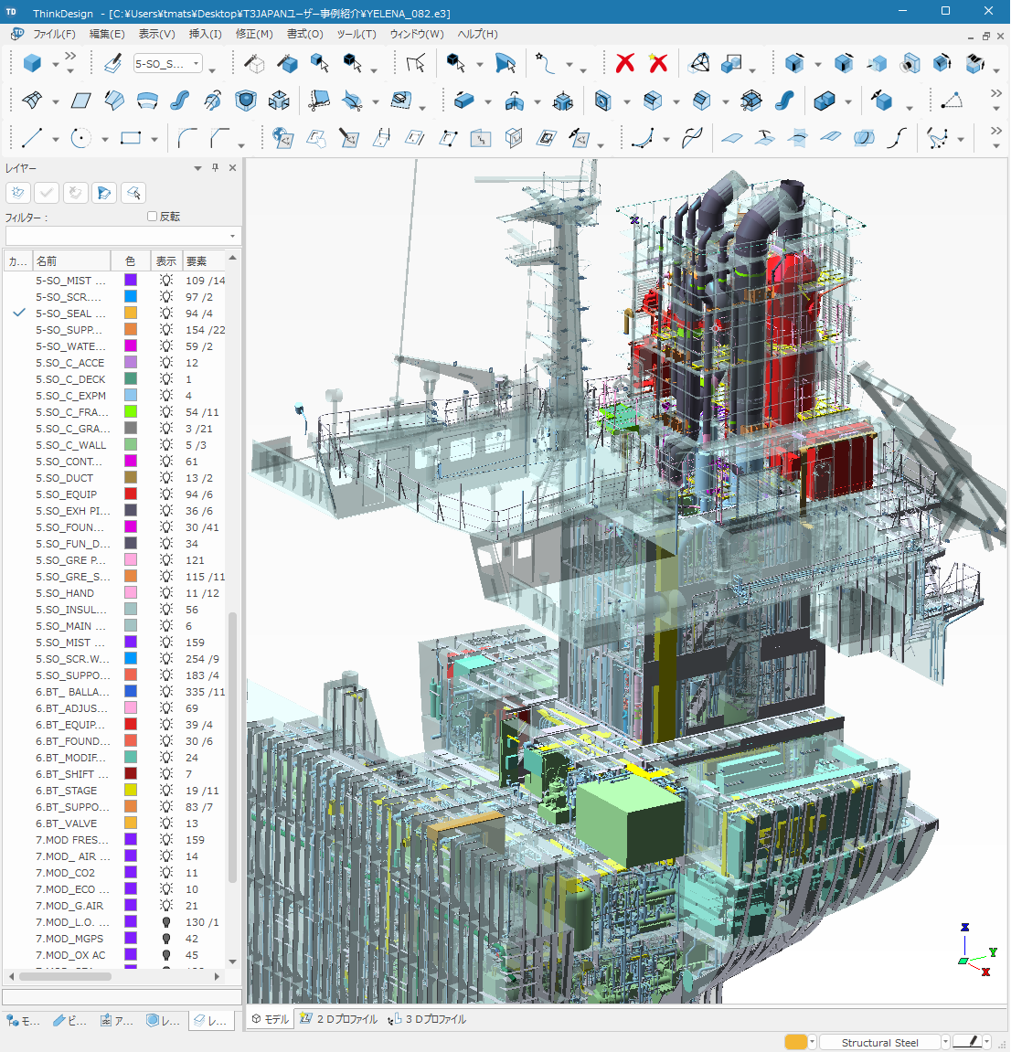Viewport: 1011px width, 1052px height.
Task: Click the green color swatch of 5.SO_C_FRA layer
Action: (131, 412)
